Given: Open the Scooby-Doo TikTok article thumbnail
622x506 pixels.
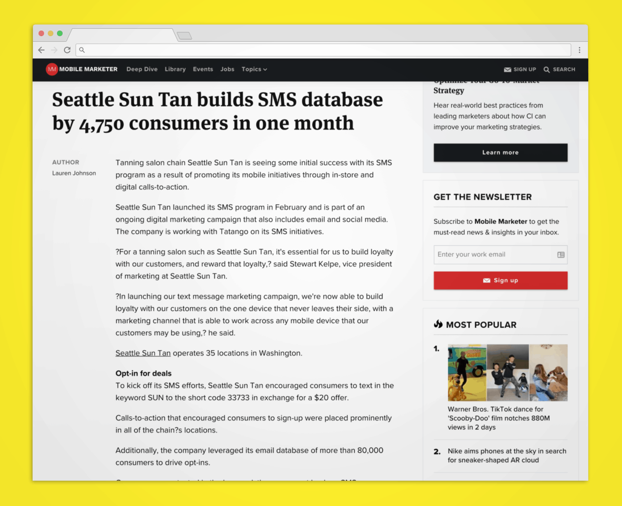Looking at the screenshot, I should coord(508,373).
